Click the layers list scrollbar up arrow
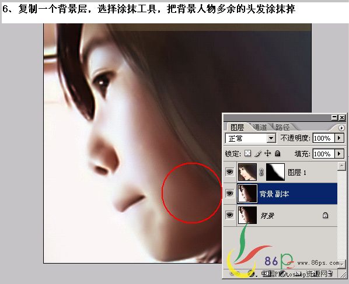Screen dimensions: 349x284 341,166
